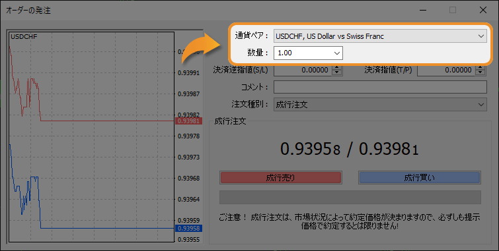Open the 数量 volume dropdown

pos(308,53)
